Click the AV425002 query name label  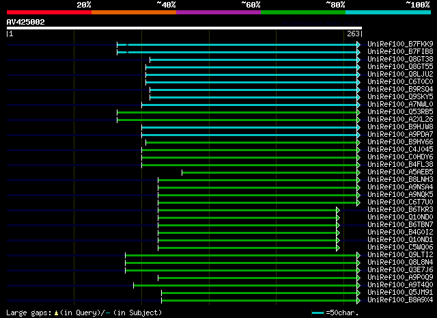[x=26, y=22]
